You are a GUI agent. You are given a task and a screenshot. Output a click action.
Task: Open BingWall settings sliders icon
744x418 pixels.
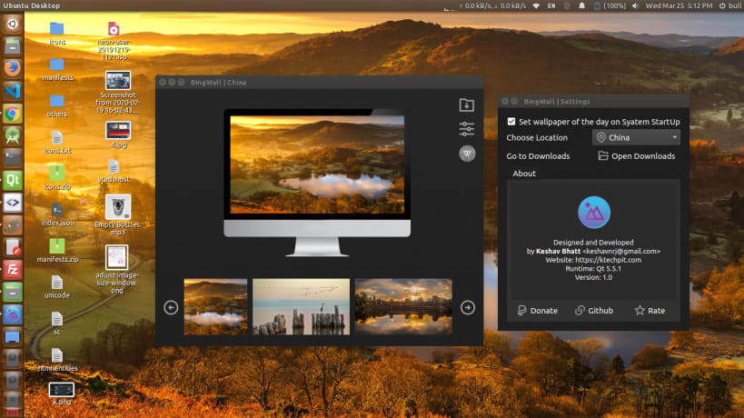click(466, 128)
